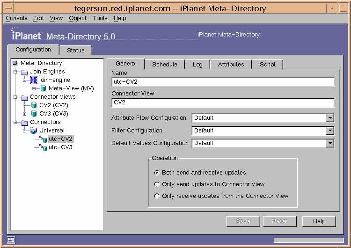Viewport: 351px width, 248px height.
Task: Open the Attributes tab
Action: [231, 65]
